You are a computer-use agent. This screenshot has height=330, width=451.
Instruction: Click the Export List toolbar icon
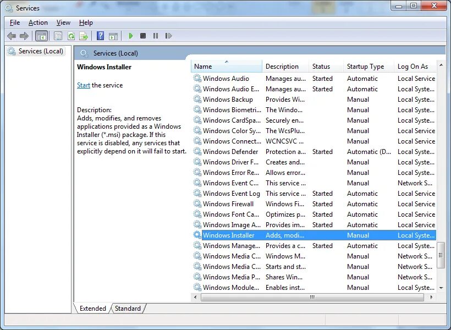pos(84,36)
